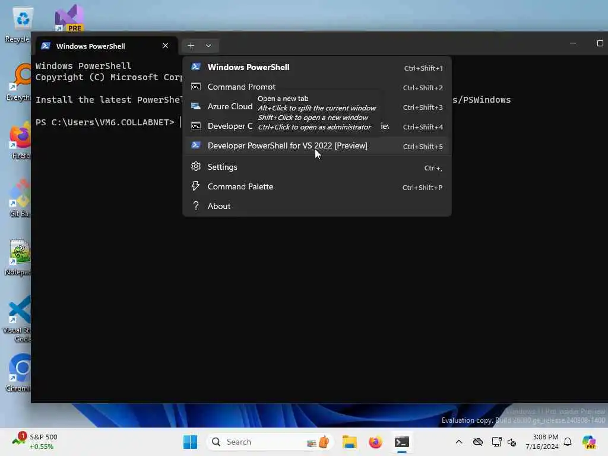The height and width of the screenshot is (456, 608).
Task: Minimize the Terminal window
Action: 573,43
